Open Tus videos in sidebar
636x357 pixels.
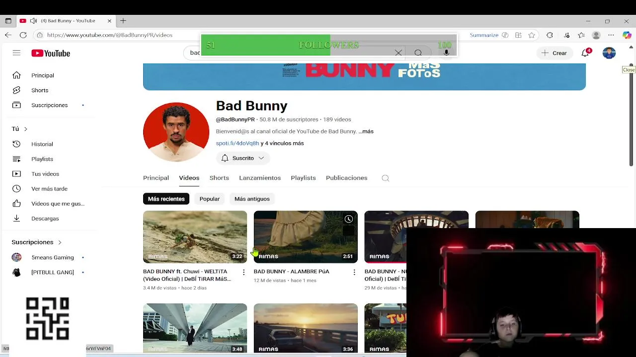tap(45, 174)
